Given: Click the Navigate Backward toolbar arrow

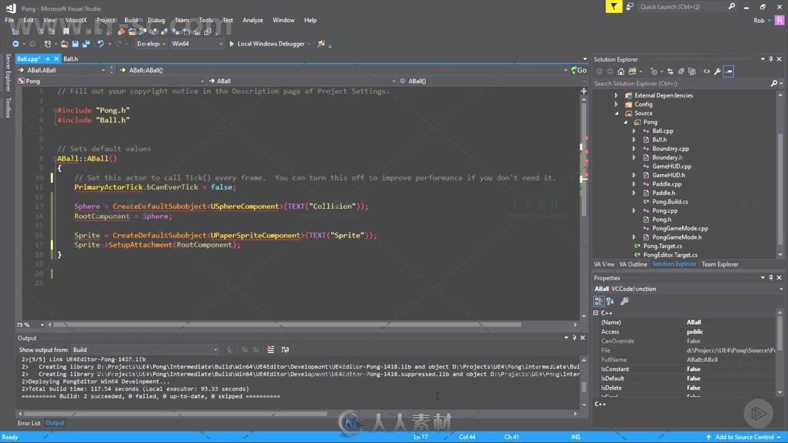Looking at the screenshot, I should [x=15, y=44].
